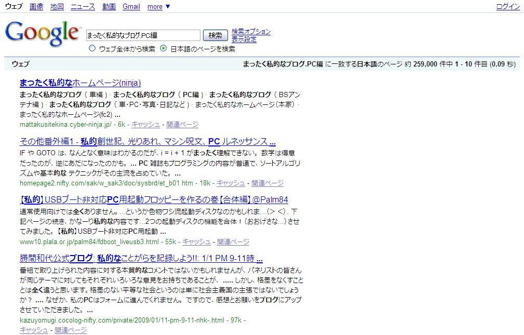Open 関連ページ for the plala.or.jp result
Viewport: 524px width, 335px height.
click(x=233, y=242)
